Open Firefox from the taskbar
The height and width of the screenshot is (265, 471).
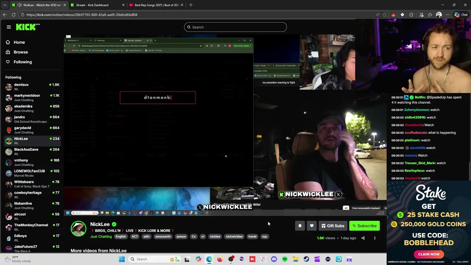click(x=220, y=259)
